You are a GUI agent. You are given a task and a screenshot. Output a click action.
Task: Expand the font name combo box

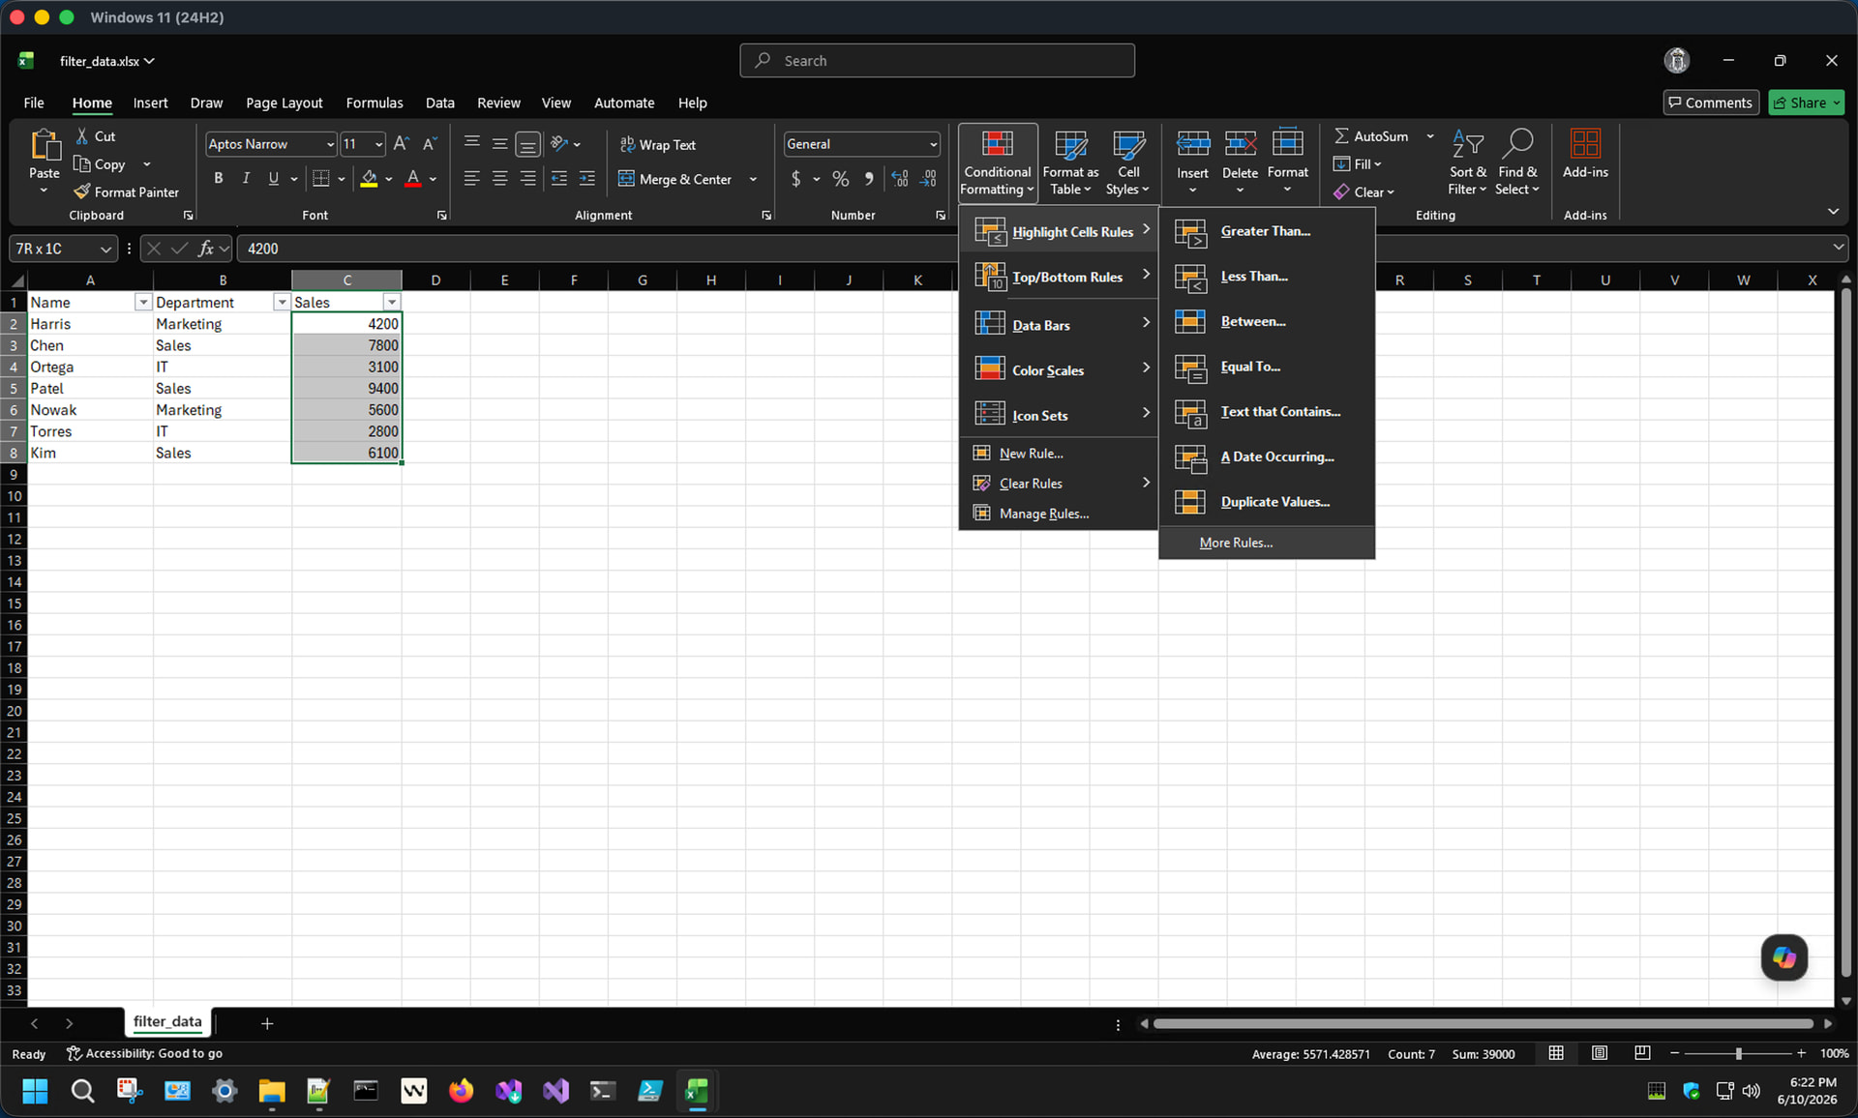330,144
